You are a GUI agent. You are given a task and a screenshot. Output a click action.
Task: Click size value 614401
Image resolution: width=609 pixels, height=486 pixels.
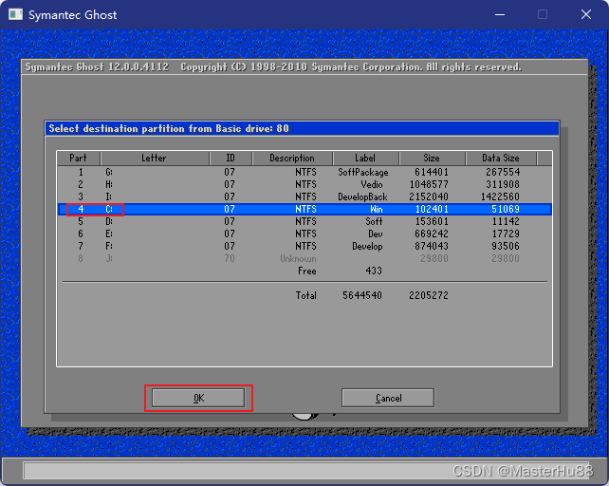pos(432,172)
